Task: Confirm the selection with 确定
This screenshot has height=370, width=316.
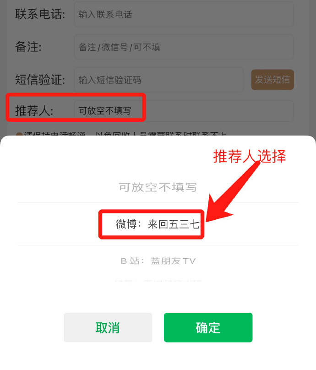Action: pos(208,327)
